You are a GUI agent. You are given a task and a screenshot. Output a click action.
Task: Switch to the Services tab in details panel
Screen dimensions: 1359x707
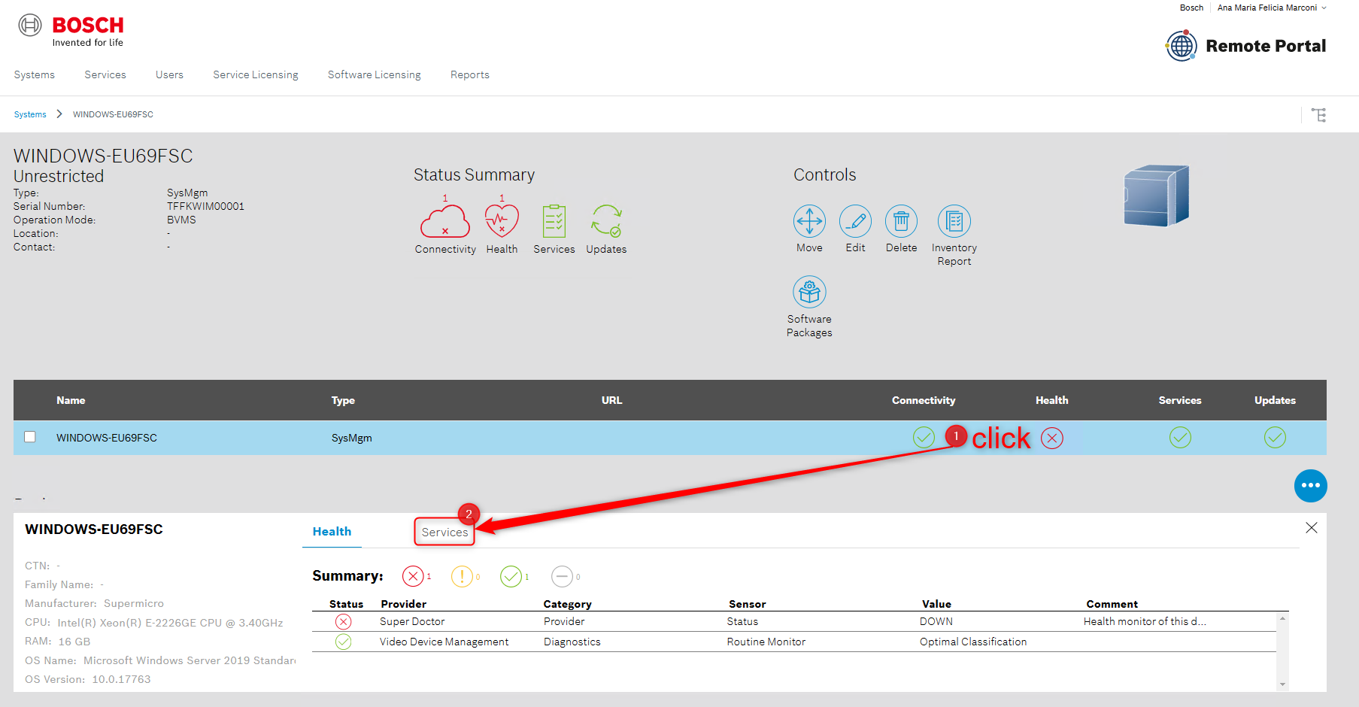tap(444, 533)
